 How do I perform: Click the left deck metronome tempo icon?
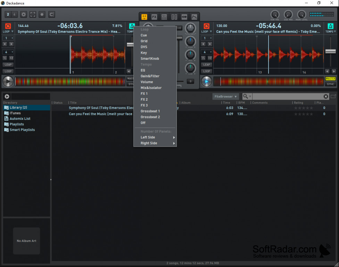[x=132, y=26]
